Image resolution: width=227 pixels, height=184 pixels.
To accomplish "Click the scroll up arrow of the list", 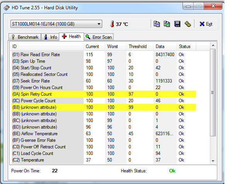I will click(x=213, y=45).
